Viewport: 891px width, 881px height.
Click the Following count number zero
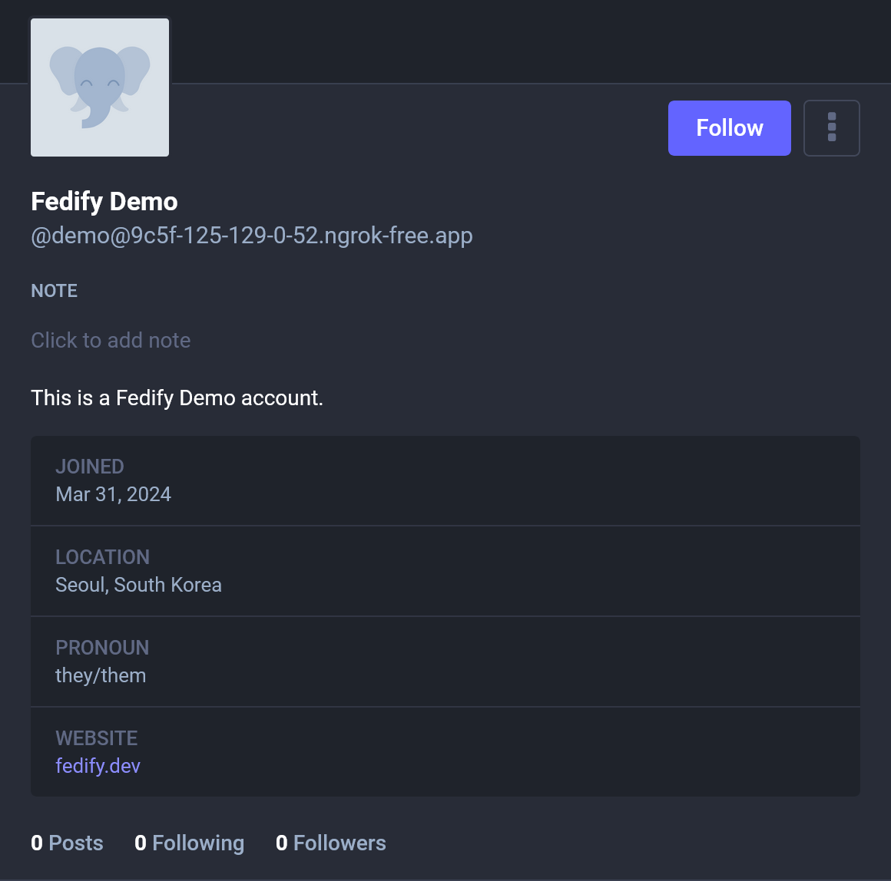[140, 843]
